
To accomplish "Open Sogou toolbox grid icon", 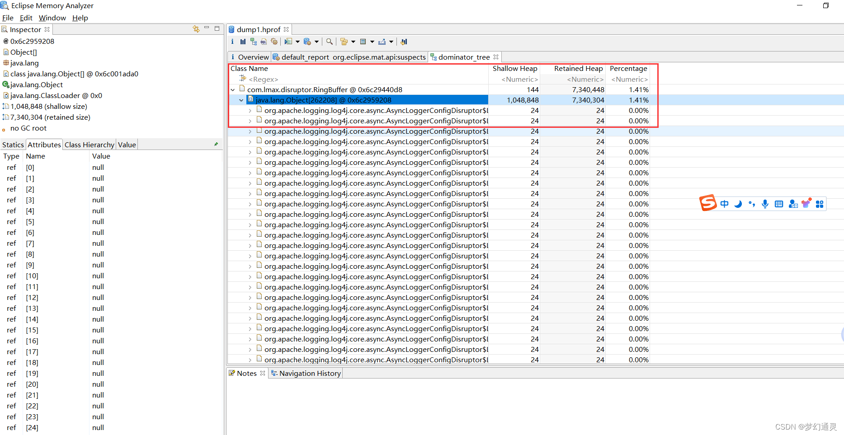I will (820, 204).
